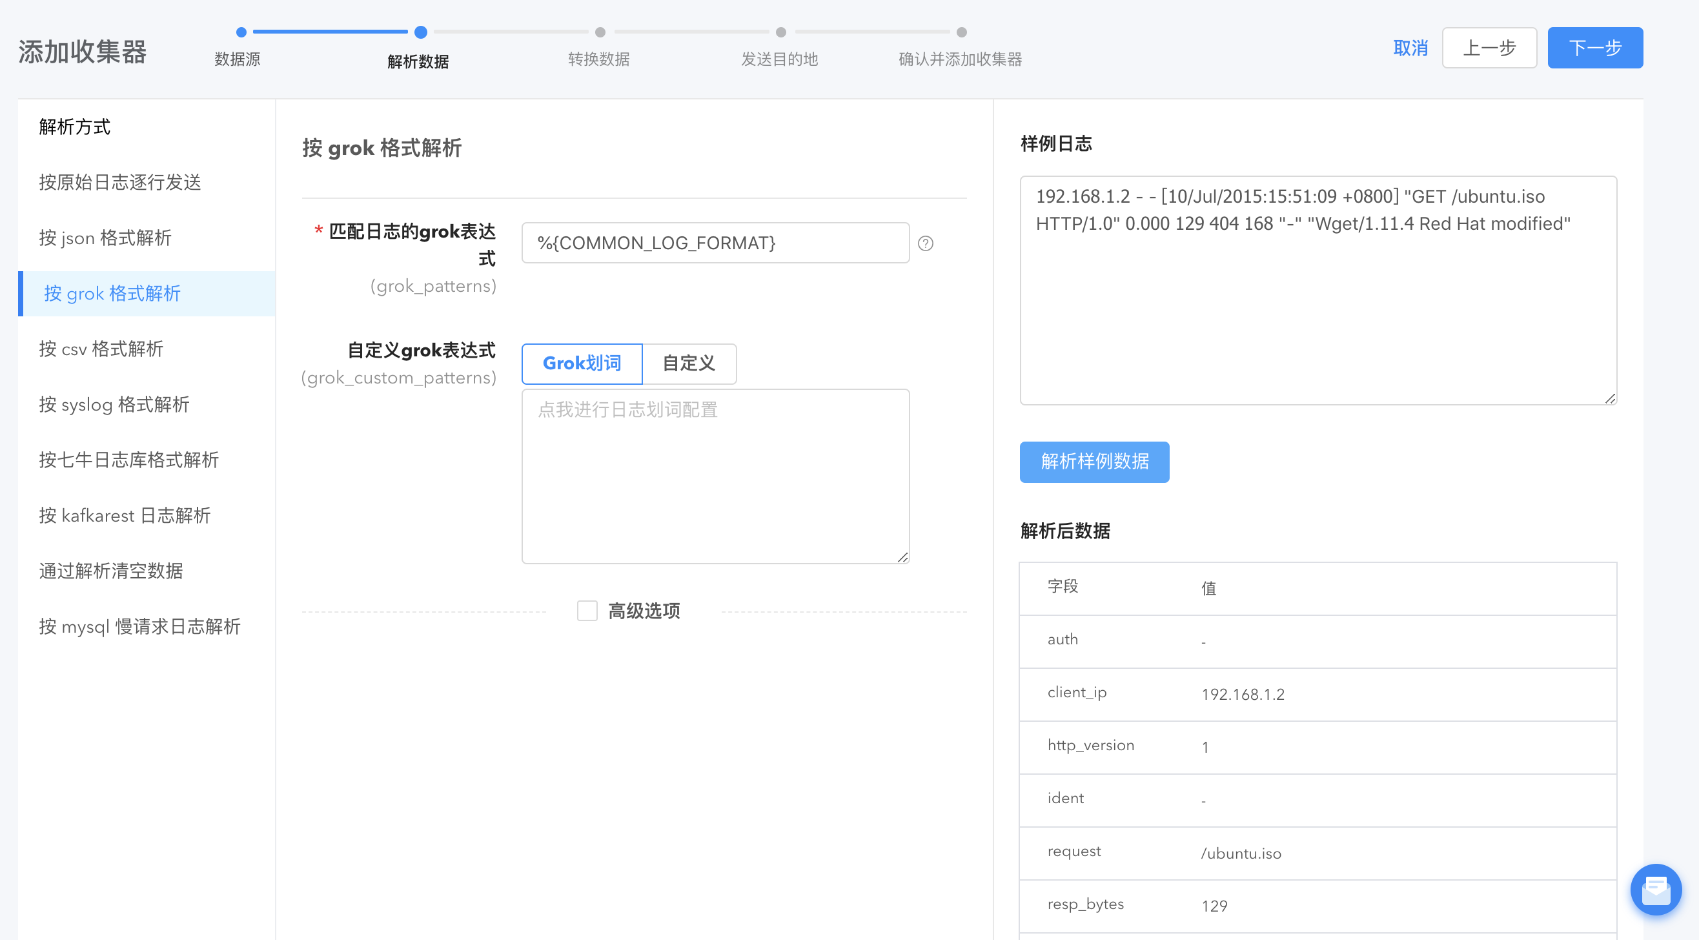The image size is (1699, 940).
Task: Select 按 csv 格式解析 option
Action: coord(147,349)
